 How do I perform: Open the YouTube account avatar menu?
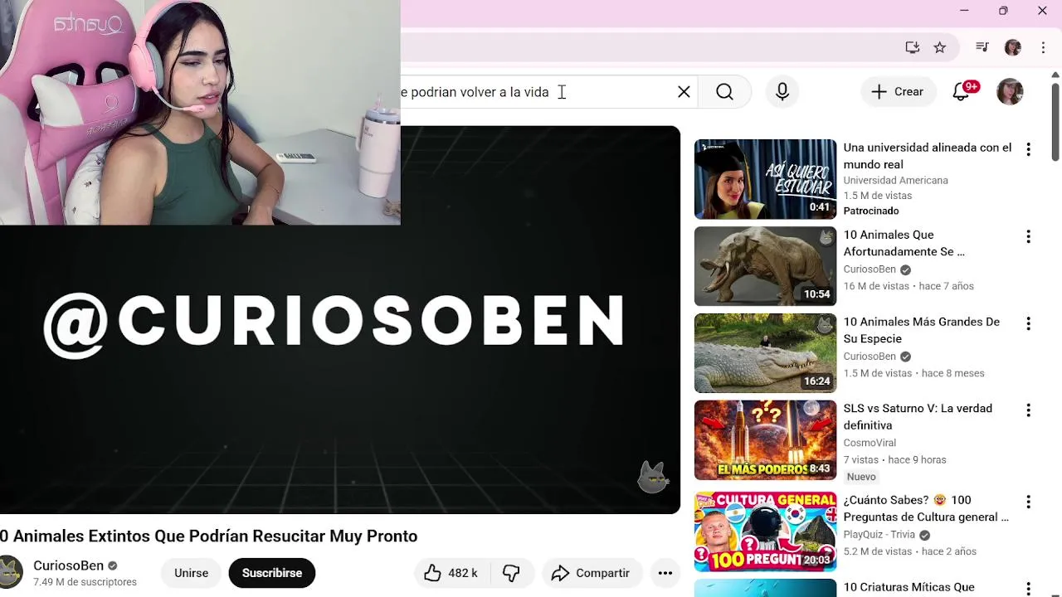coord(1010,92)
